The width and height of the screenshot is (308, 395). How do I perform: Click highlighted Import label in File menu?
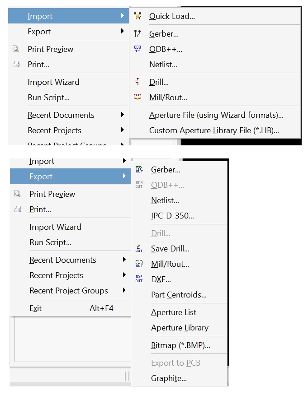40,16
